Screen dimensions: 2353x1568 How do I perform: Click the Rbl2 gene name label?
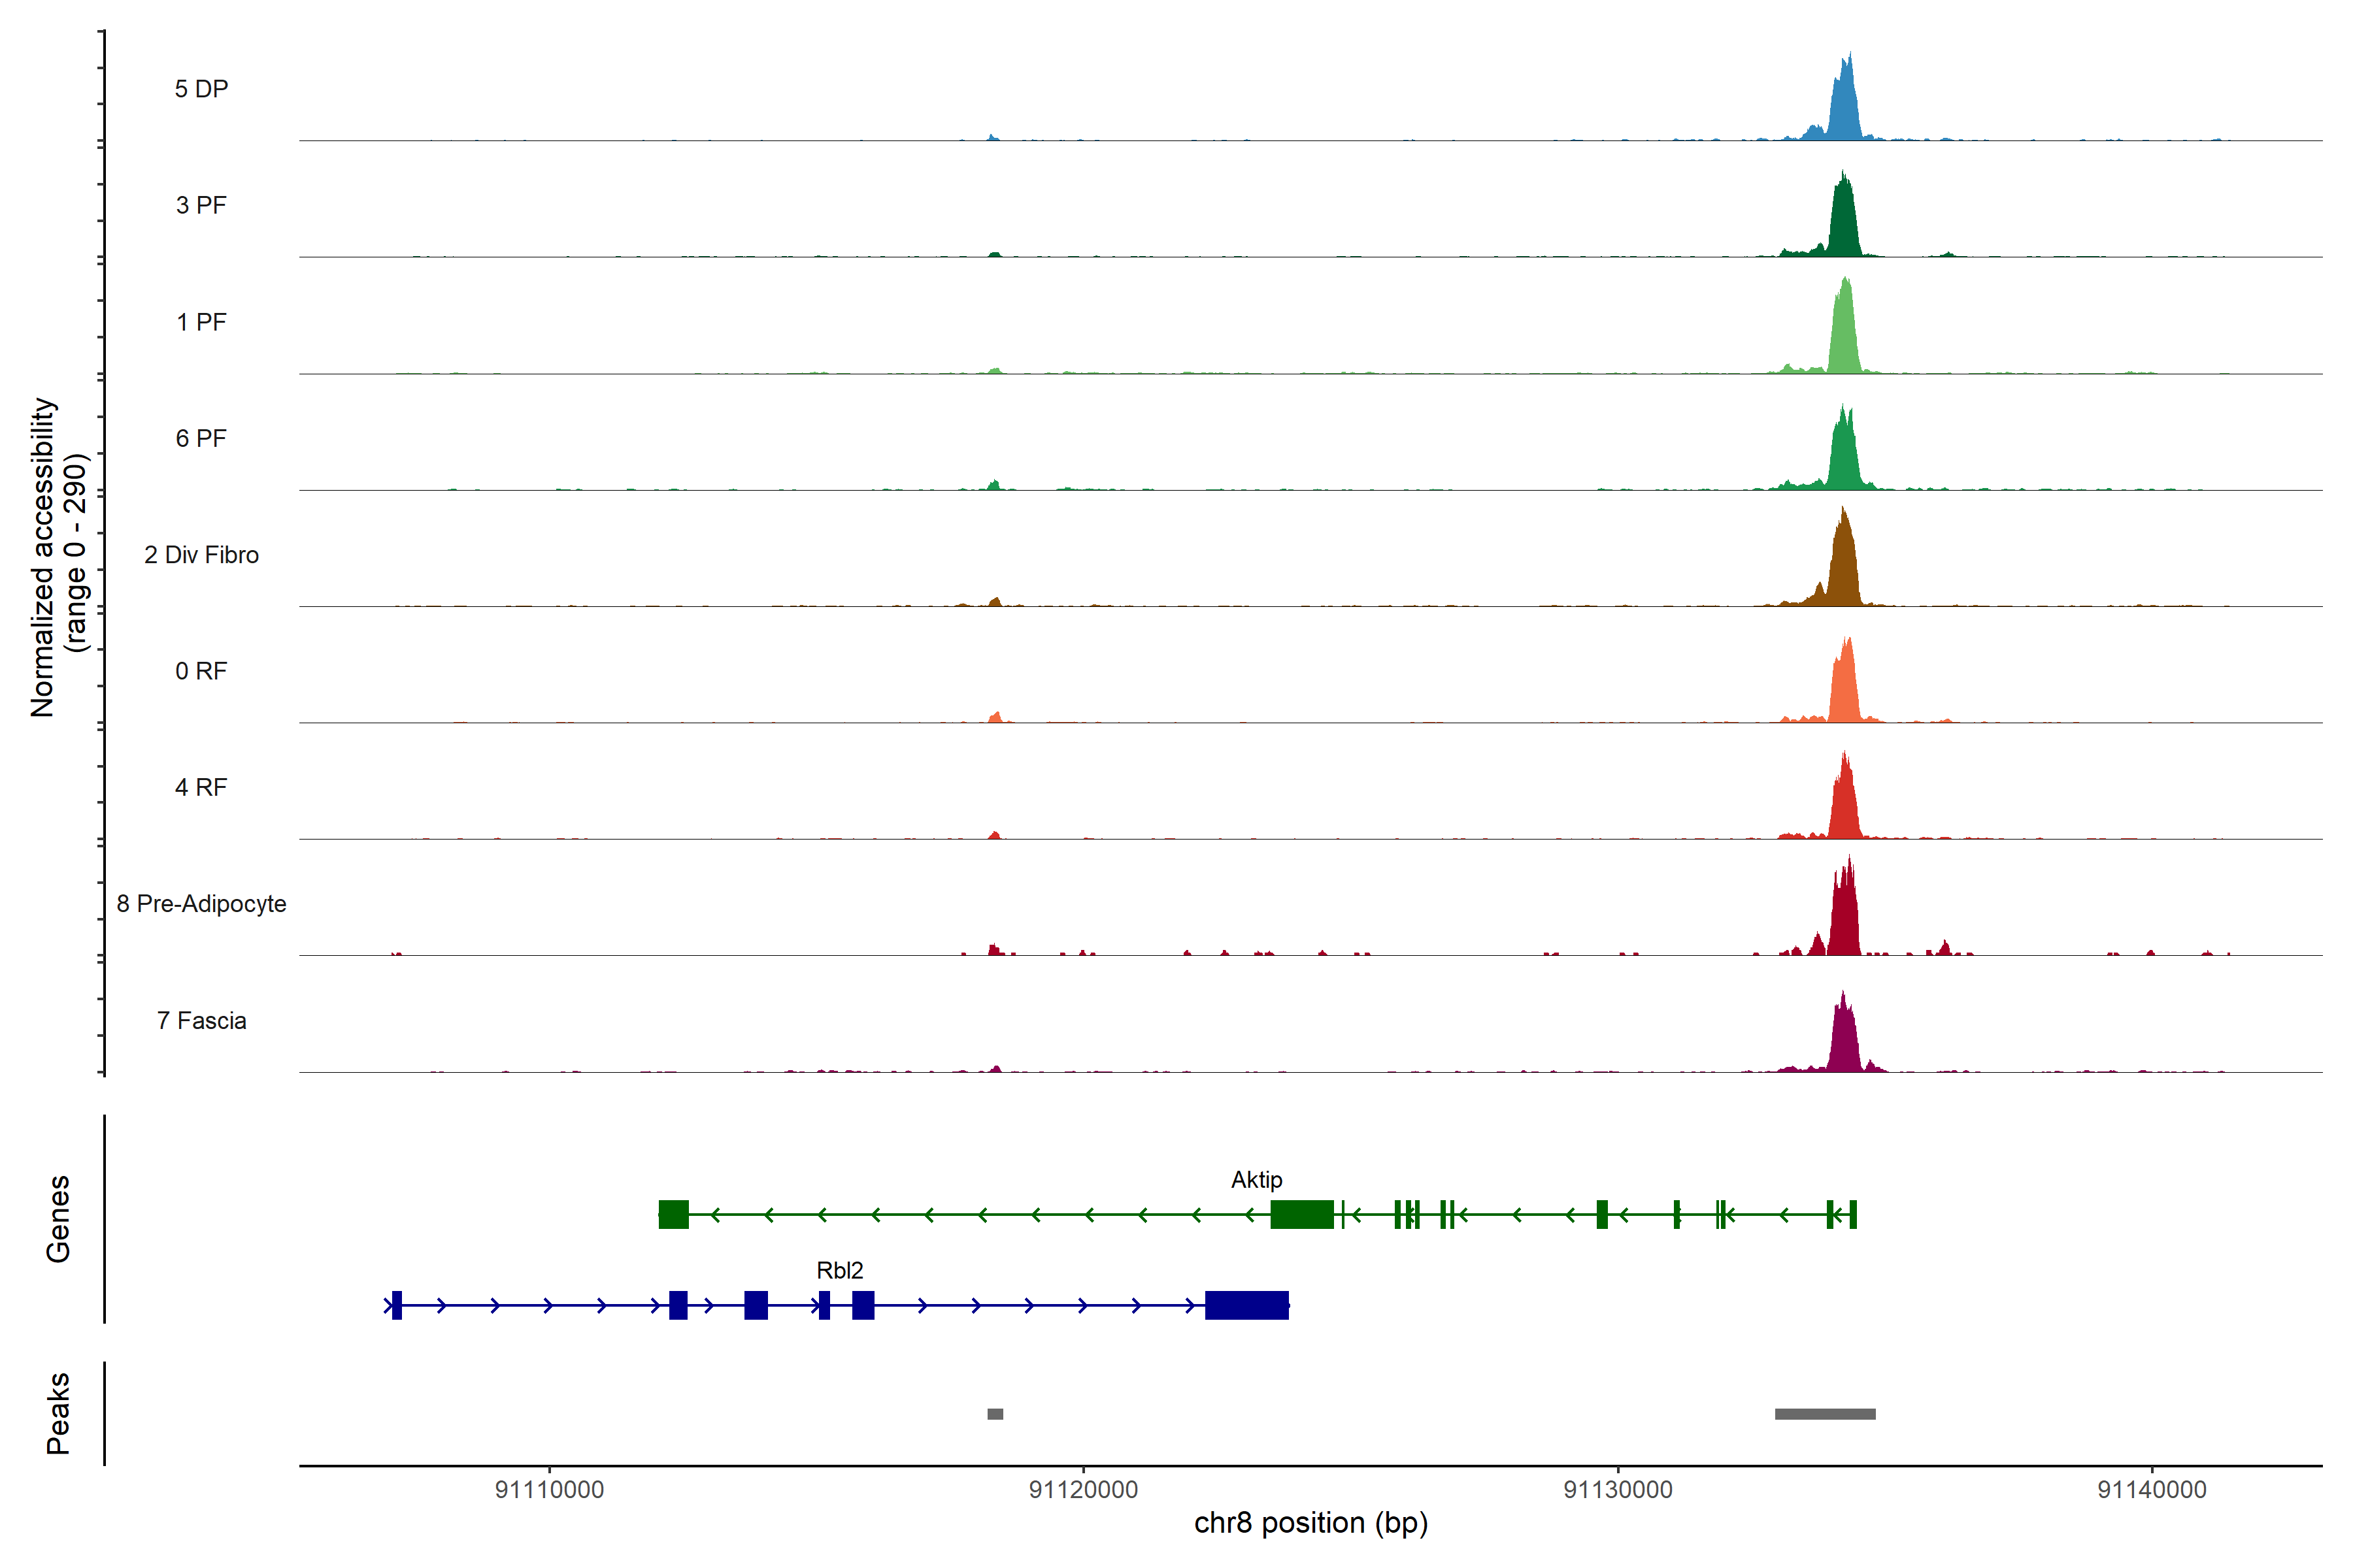point(839,1270)
